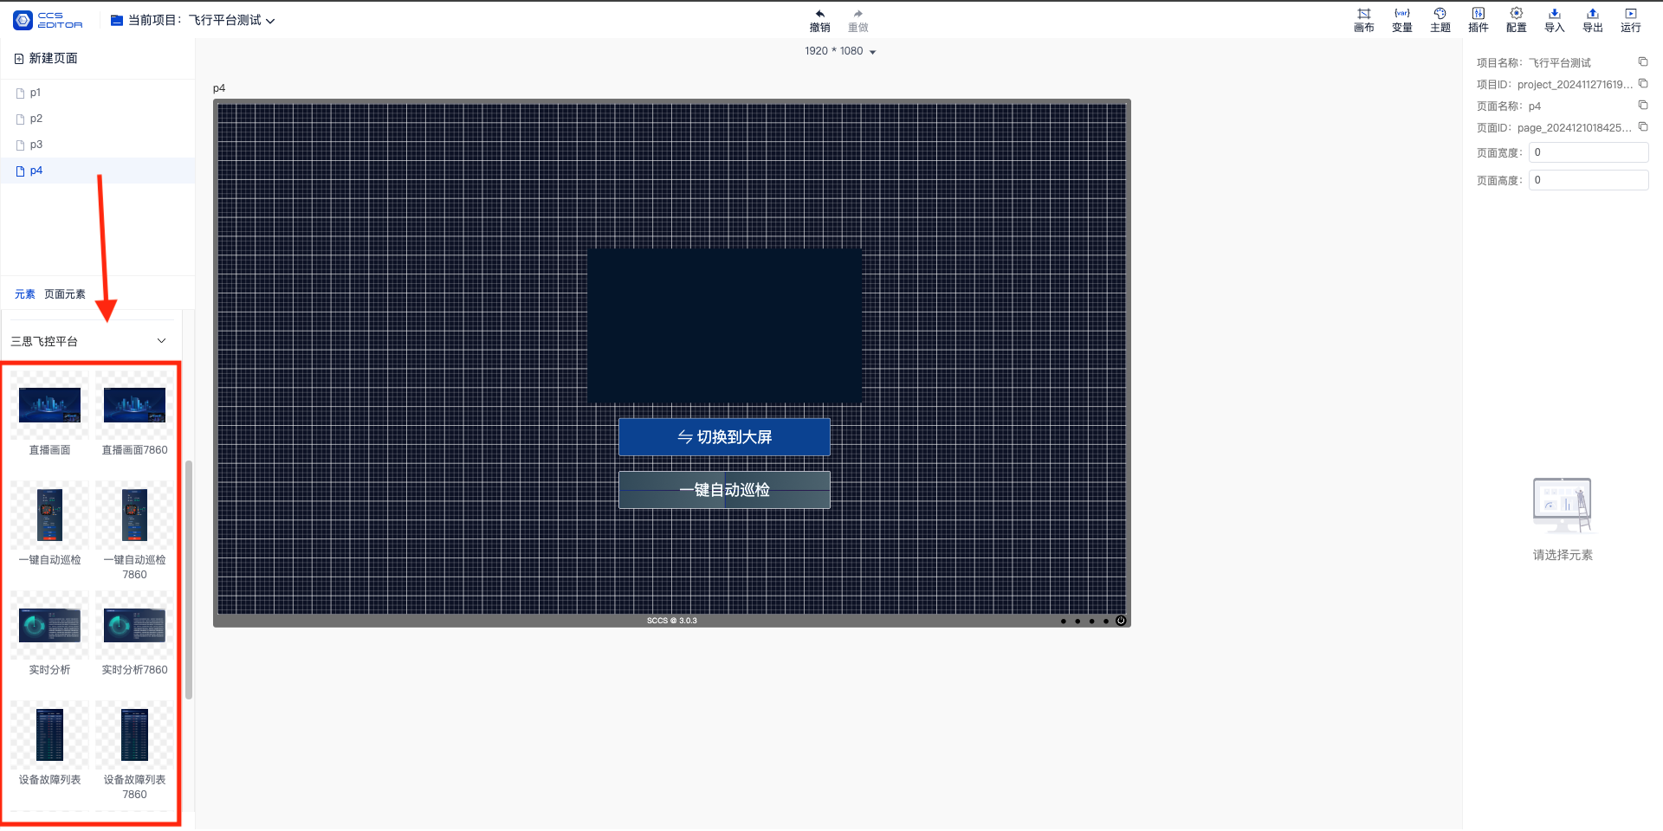
Task: Select the 一键自动巡检7860 component thumbnail
Action: [x=134, y=515]
